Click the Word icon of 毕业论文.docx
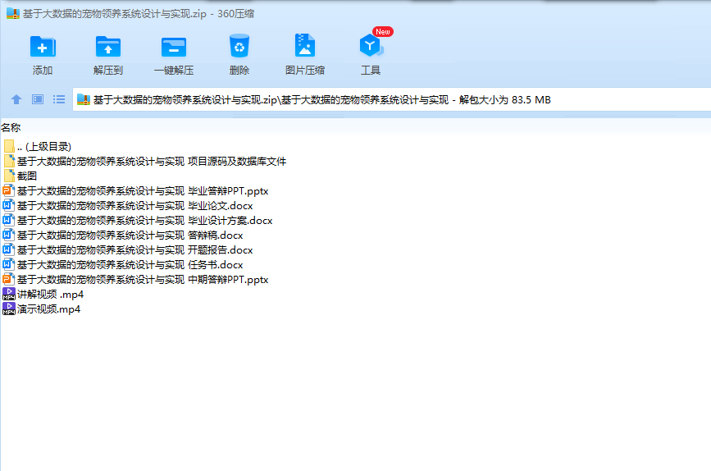711x471 pixels. 9,205
